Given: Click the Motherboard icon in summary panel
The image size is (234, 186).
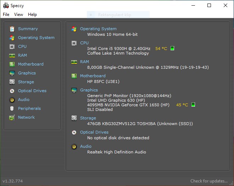Looking at the screenshot, I should pyautogui.click(x=74, y=76).
